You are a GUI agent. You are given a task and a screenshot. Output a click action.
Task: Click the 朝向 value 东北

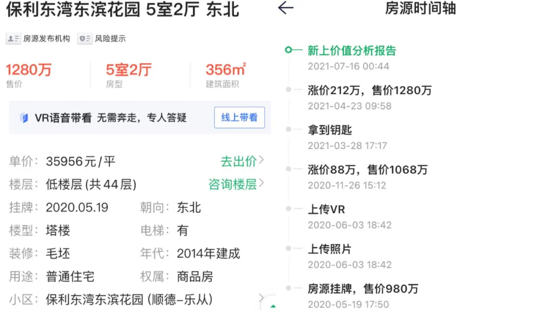(189, 208)
